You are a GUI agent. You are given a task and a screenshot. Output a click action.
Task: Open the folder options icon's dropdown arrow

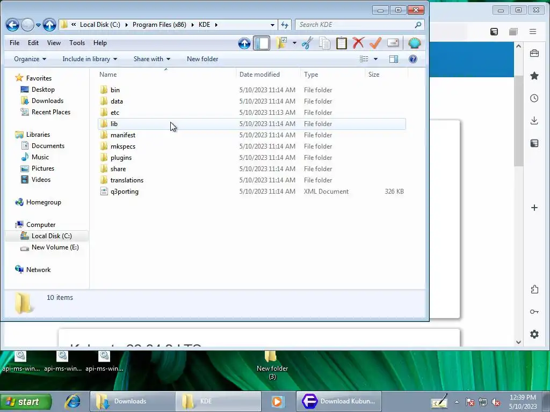(294, 43)
